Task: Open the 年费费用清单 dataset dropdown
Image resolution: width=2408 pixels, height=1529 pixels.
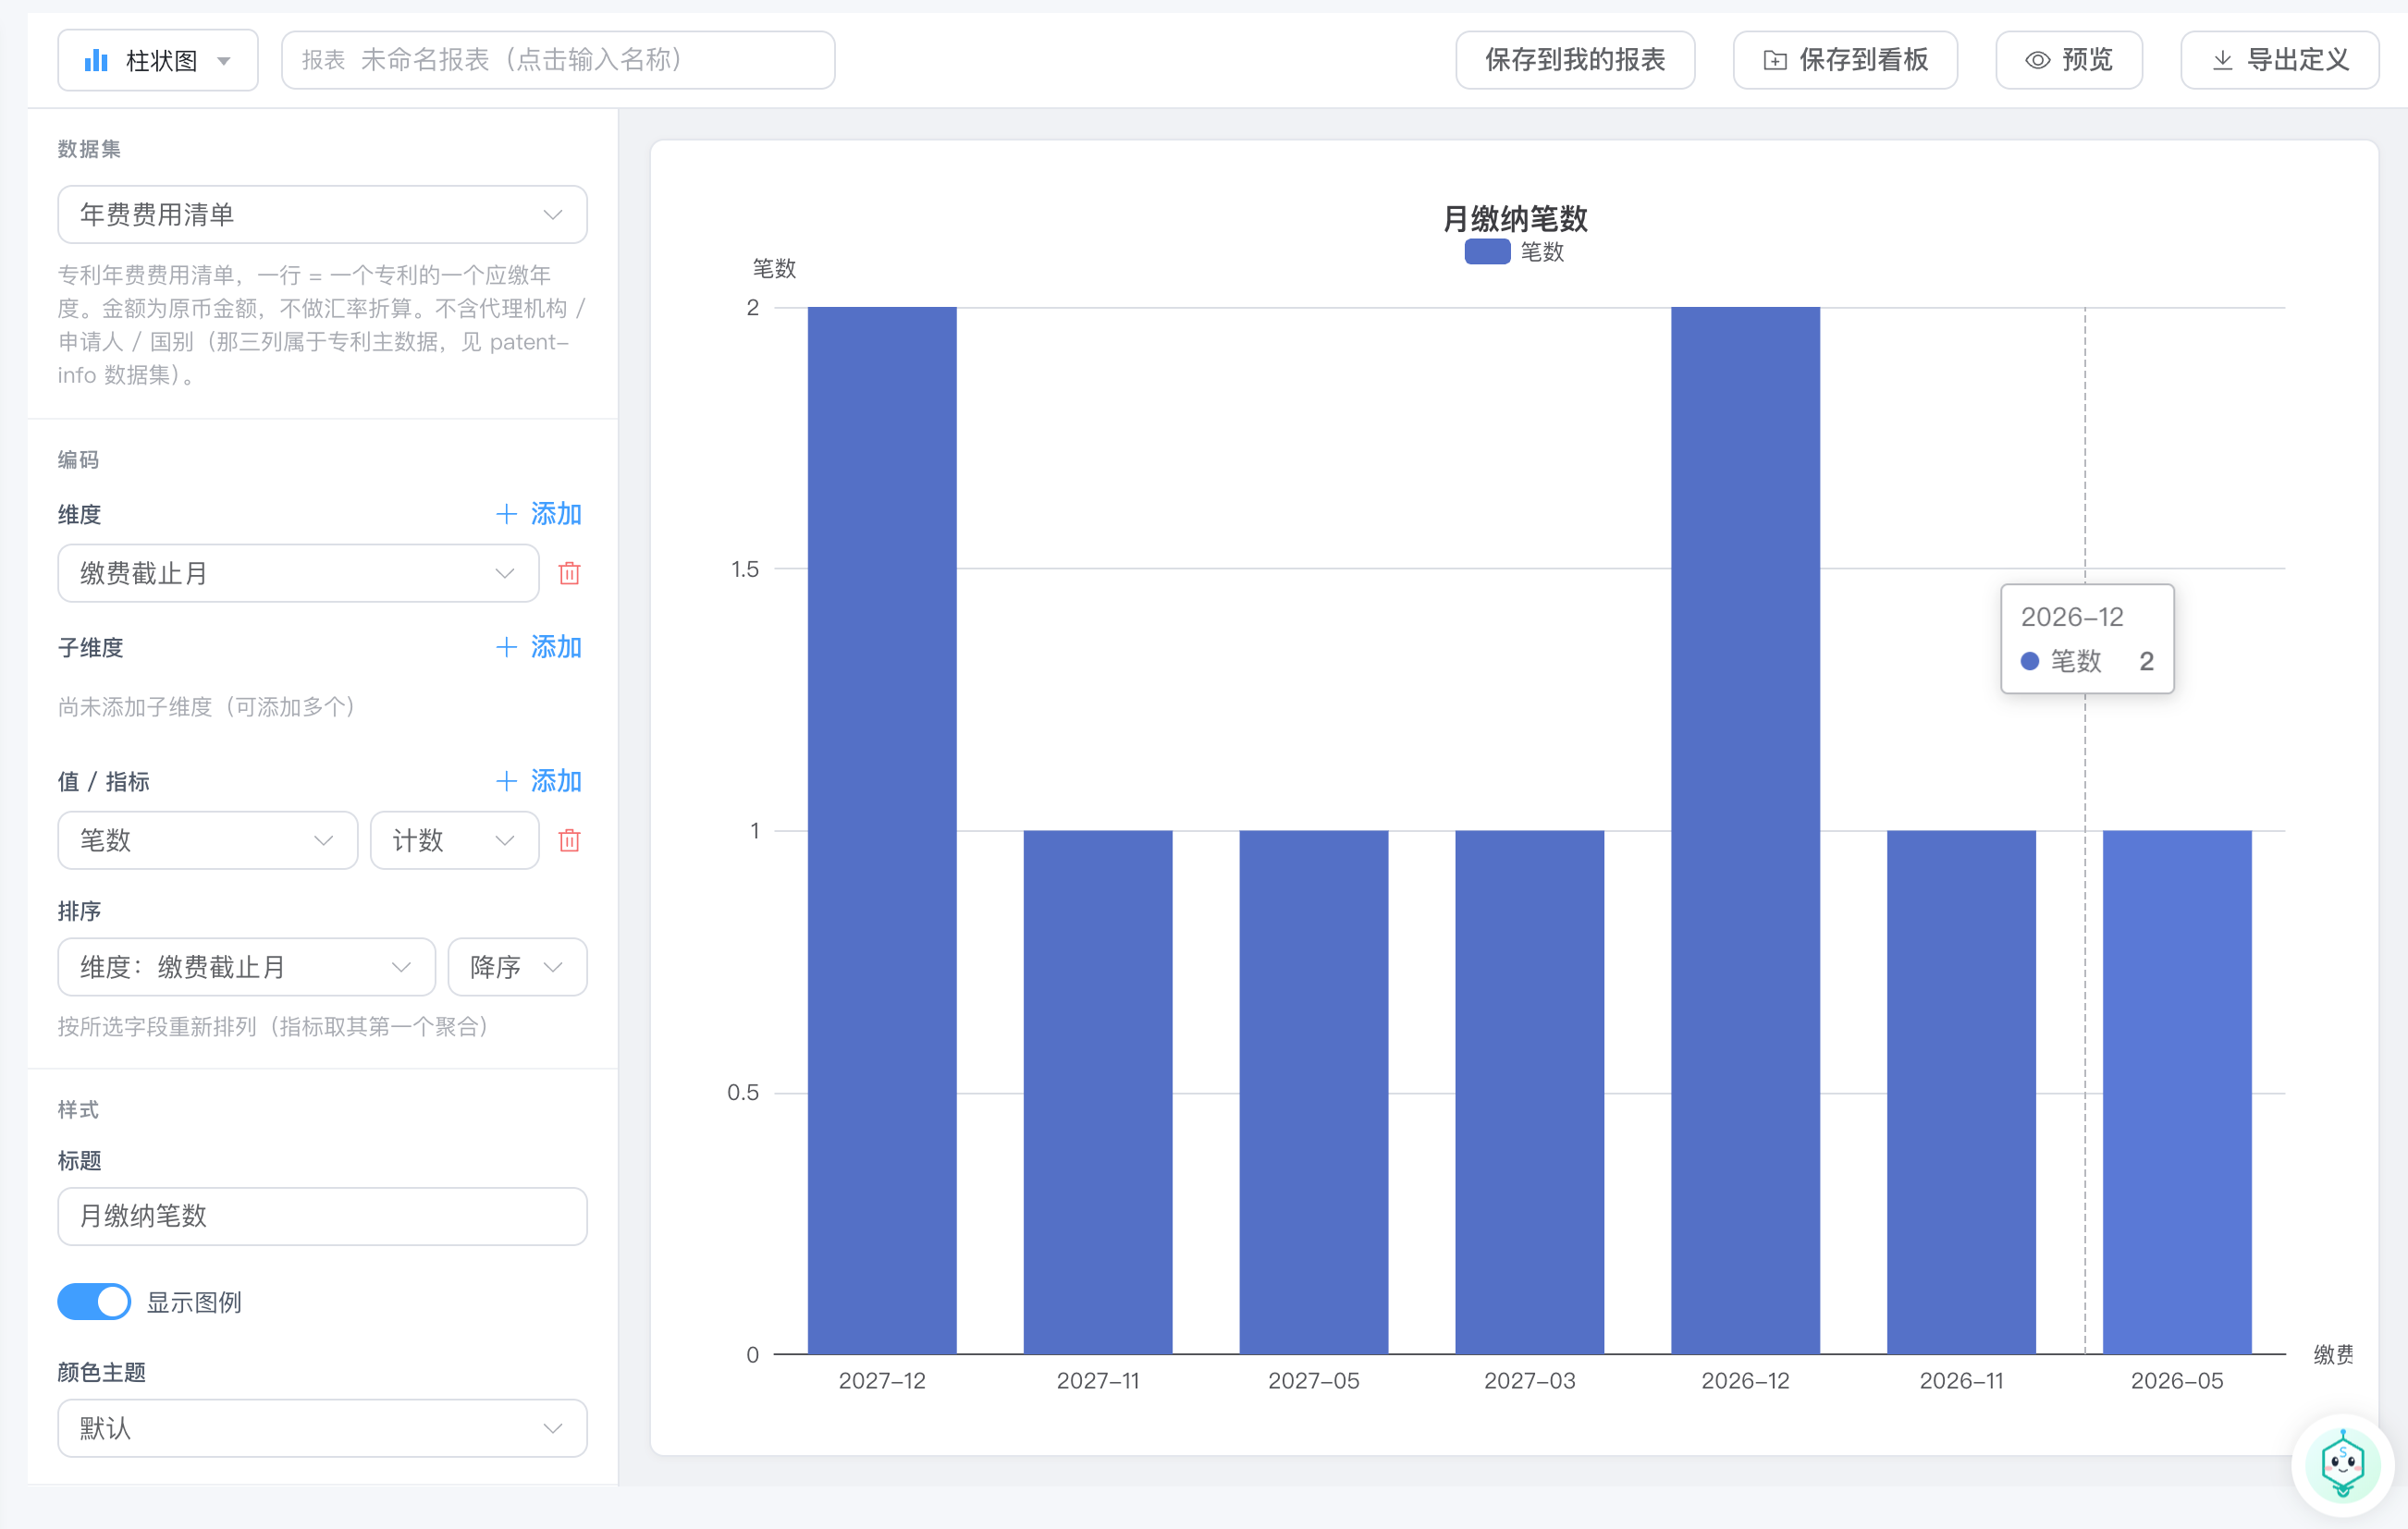Action: tap(322, 214)
